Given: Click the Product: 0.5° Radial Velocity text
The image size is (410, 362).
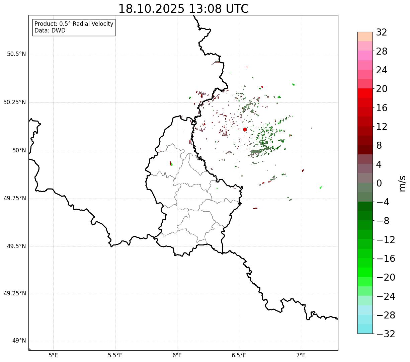Looking at the screenshot, I should [74, 24].
